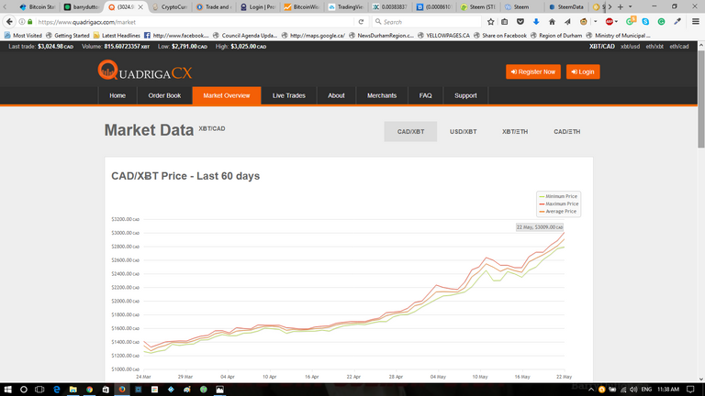705x396 pixels.
Task: Reload the page with the refresh icon
Action: (361, 22)
